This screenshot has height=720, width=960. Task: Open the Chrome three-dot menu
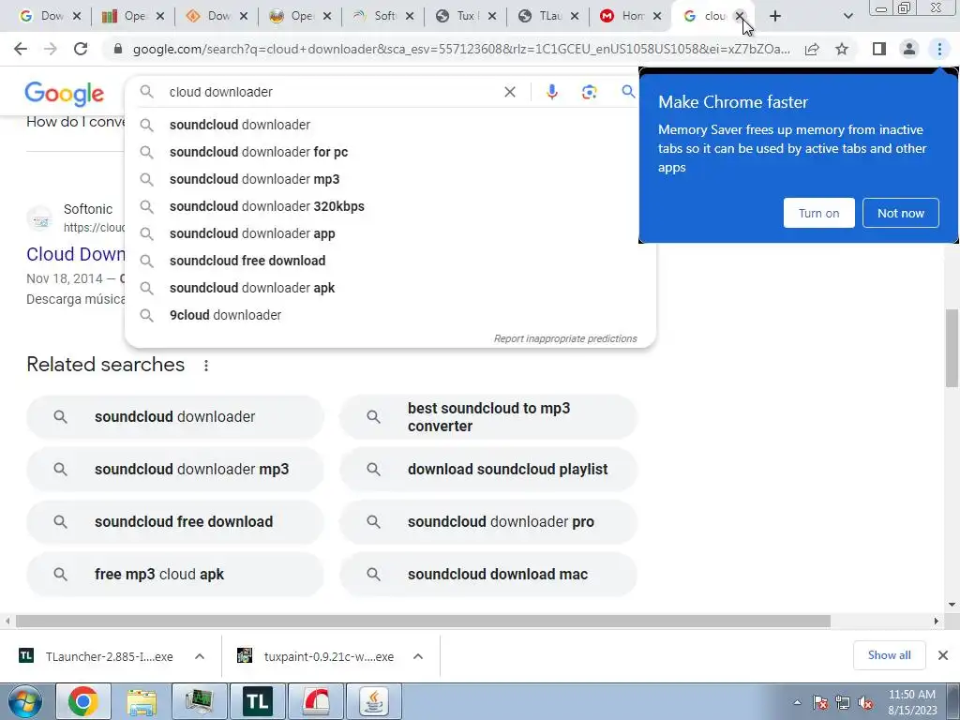[x=939, y=49]
